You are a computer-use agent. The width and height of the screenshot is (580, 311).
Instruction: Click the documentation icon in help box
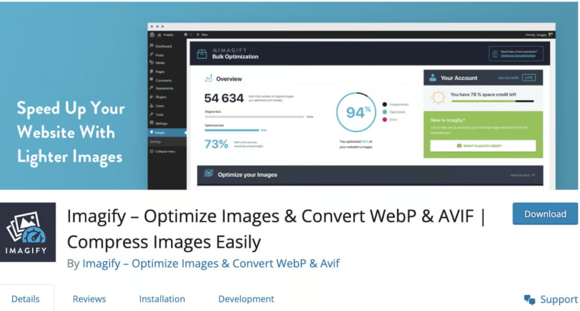click(495, 54)
